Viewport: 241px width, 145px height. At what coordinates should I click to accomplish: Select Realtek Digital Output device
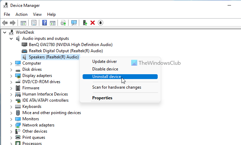coord(65,51)
